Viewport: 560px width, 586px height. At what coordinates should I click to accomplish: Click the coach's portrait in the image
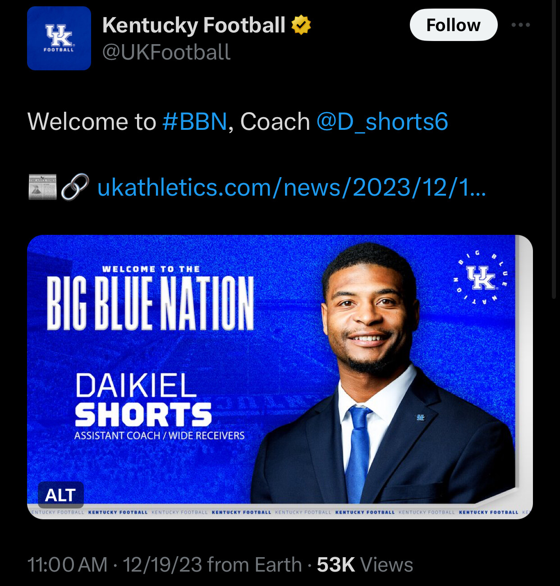point(383,373)
